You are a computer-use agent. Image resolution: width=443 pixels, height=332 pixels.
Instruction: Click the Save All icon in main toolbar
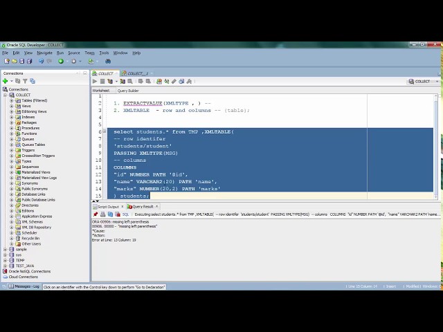pos(29,61)
